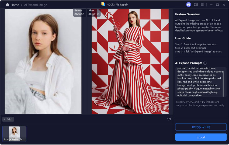Go to the Home icon
The height and width of the screenshot is (145, 229).
(8, 5)
